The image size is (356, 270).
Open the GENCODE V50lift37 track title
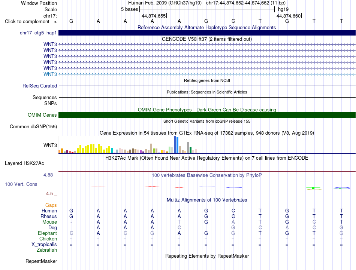pyautogui.click(x=207, y=39)
